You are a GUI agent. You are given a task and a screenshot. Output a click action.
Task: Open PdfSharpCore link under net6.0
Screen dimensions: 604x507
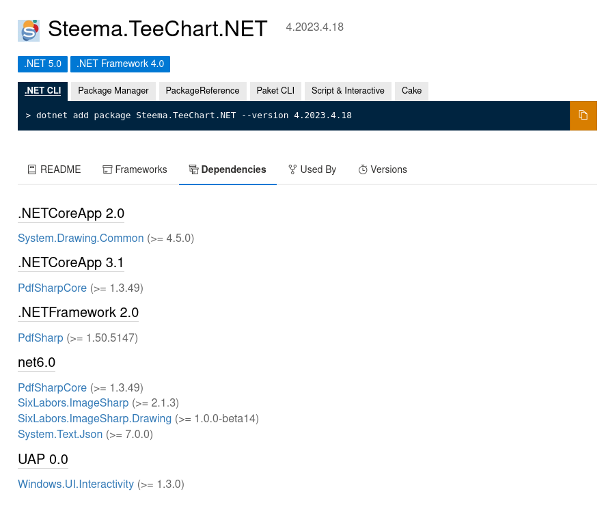[x=53, y=387]
